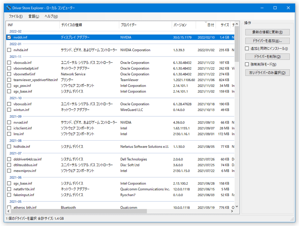Click the Driver Store Explorer title bar icon
Viewport: 299px width, 226px height.
[9, 8]
